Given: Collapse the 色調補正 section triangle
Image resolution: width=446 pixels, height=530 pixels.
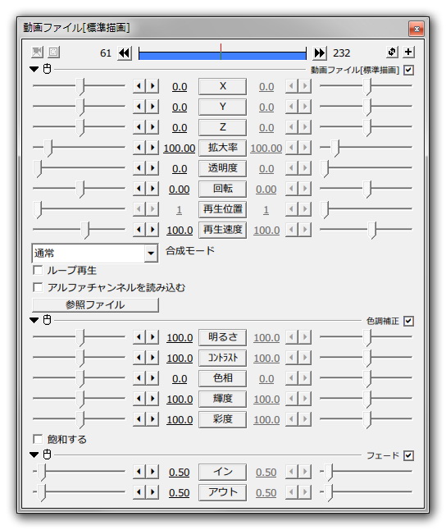Looking at the screenshot, I should tap(34, 320).
